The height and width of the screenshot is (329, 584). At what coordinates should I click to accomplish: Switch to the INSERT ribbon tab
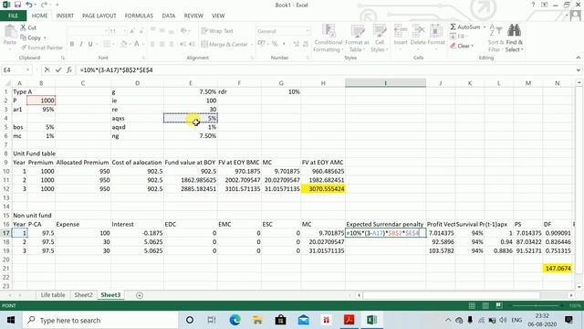click(65, 16)
